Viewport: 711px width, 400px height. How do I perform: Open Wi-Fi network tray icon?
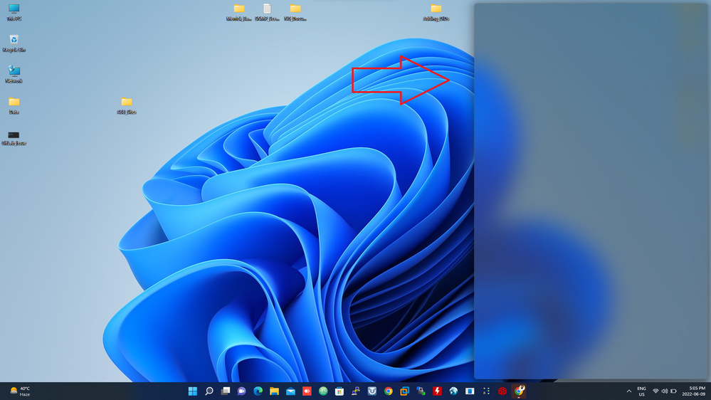[x=655, y=391]
